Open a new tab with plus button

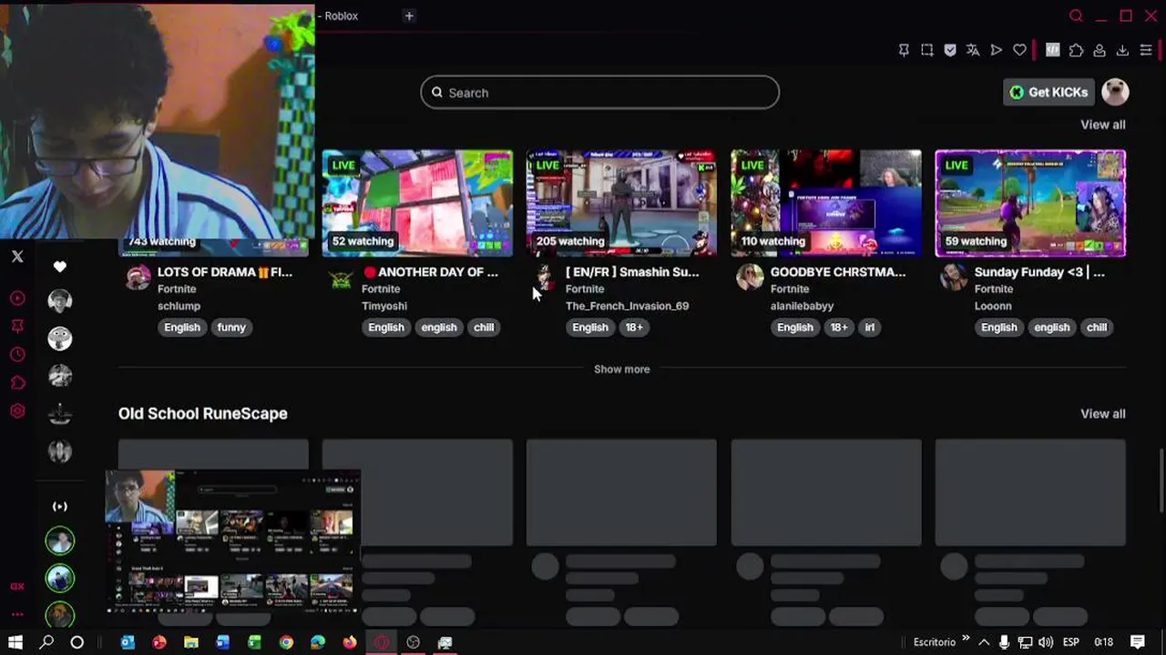tap(409, 16)
